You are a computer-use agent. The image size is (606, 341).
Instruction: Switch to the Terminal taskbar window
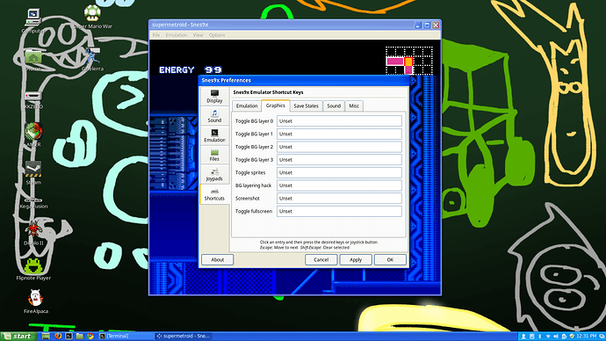126,336
